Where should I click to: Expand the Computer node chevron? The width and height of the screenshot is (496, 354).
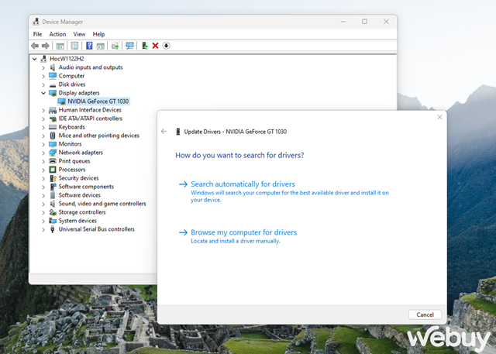click(x=43, y=76)
